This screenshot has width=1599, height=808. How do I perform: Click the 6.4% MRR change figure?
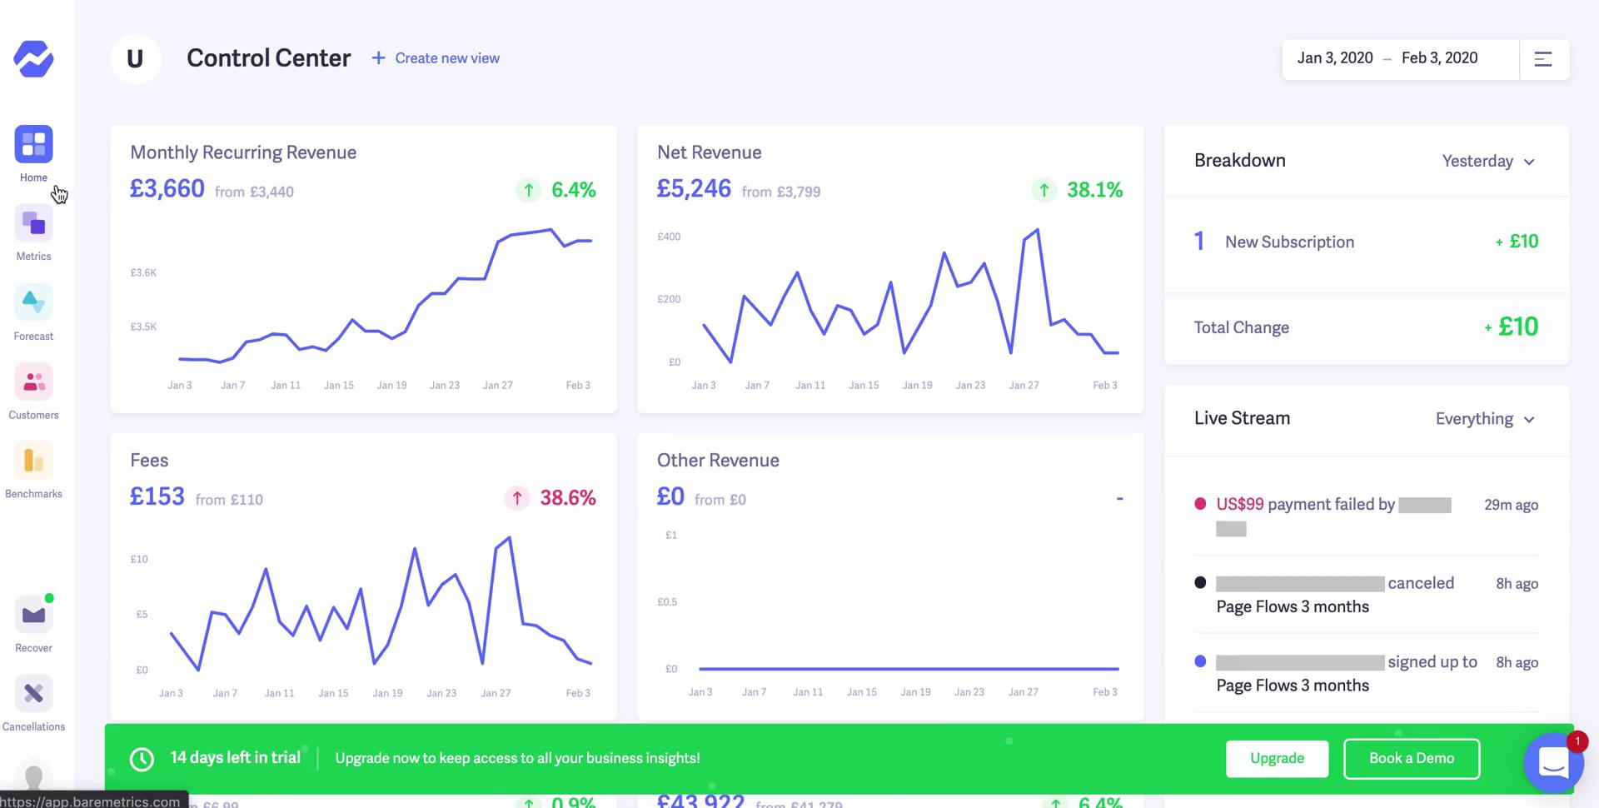[x=574, y=190]
